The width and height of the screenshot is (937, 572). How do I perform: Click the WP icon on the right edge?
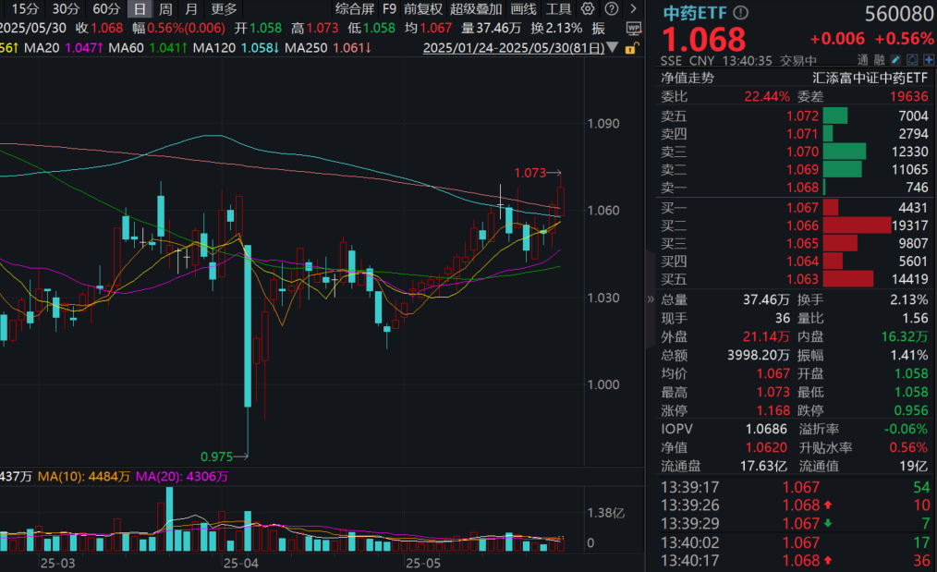tap(633, 28)
